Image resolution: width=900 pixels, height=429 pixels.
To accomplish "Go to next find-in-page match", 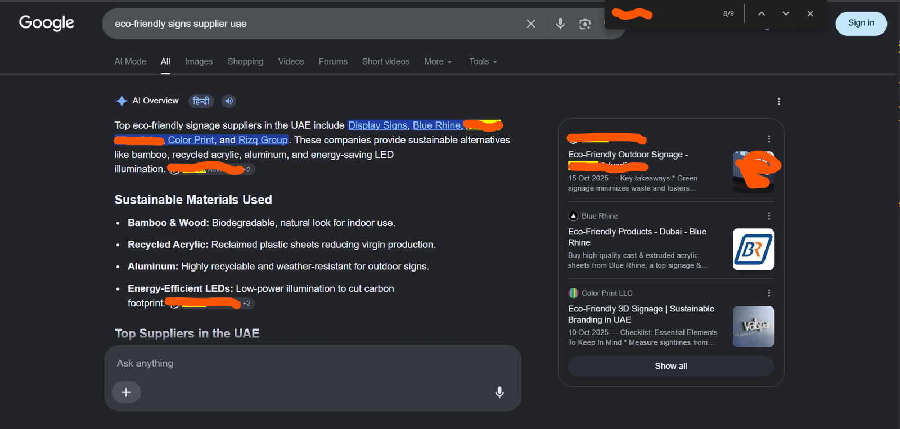I will point(786,13).
